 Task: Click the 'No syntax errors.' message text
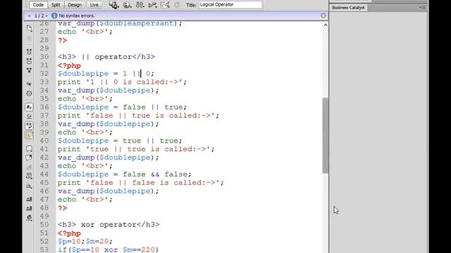click(77, 15)
